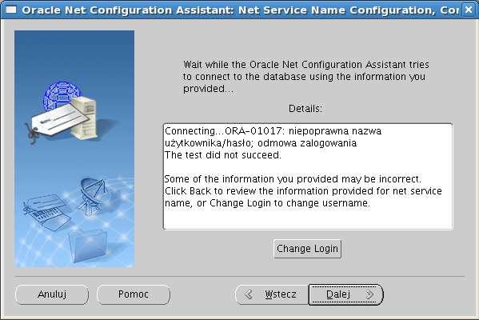Proceed with the Dalej button
The width and height of the screenshot is (479, 320).
[x=345, y=294]
